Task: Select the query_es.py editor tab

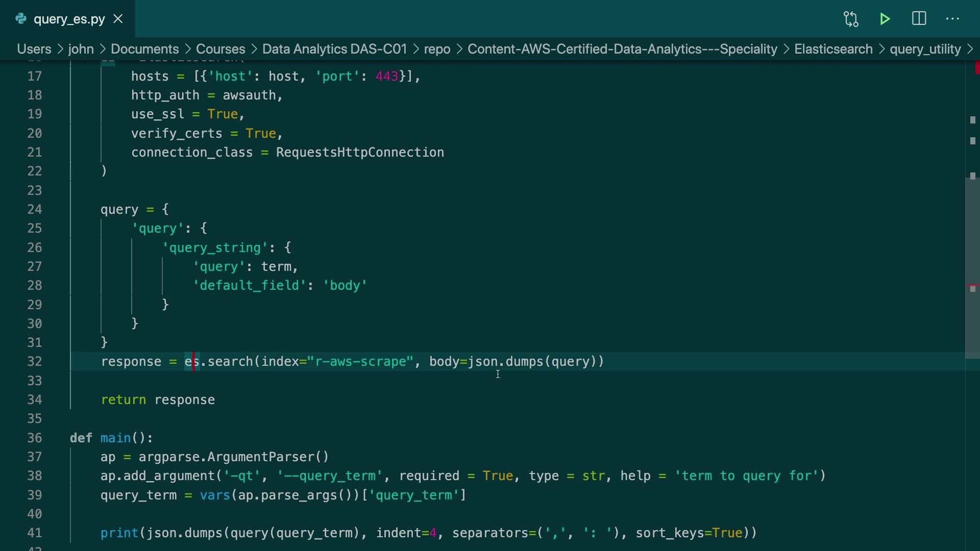Action: coord(69,19)
